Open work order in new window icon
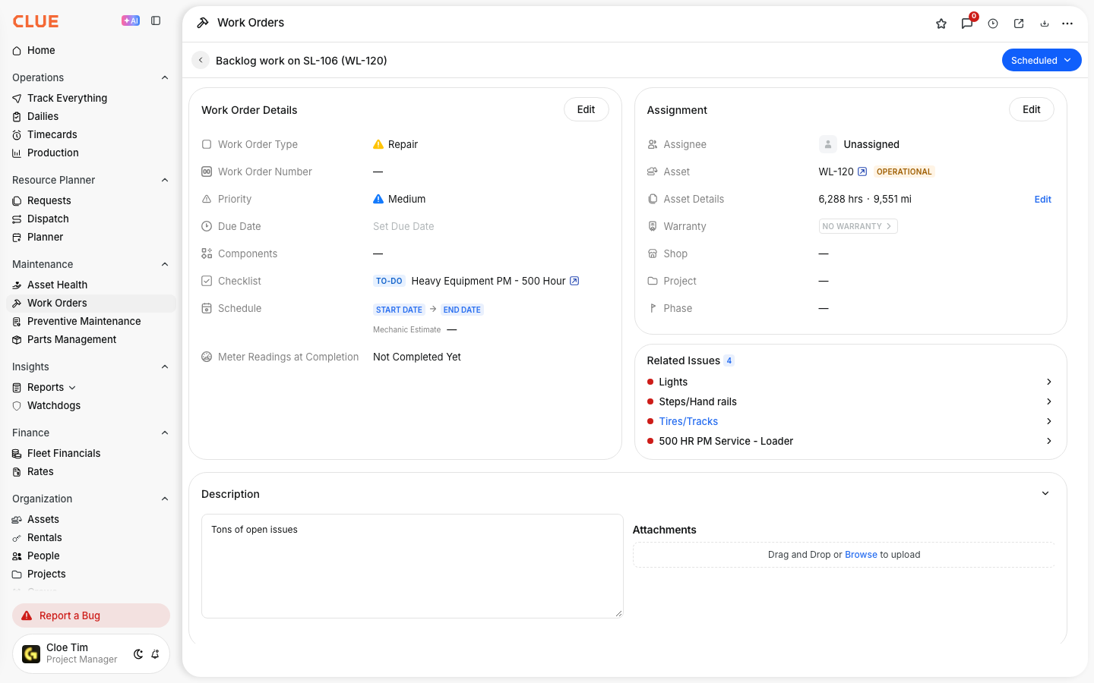This screenshot has height=683, width=1094. point(1019,24)
